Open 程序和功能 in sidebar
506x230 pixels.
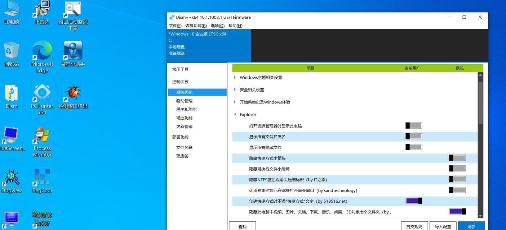pos(186,110)
